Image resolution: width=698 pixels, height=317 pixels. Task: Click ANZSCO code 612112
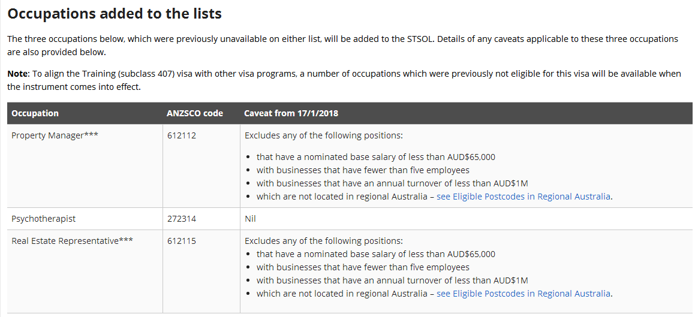pos(182,135)
